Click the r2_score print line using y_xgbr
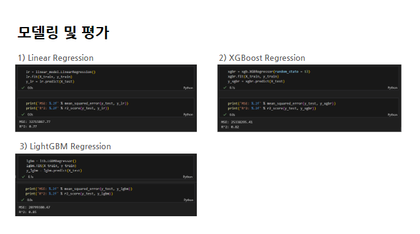Image resolution: width=420 pixels, height=234 pixels. (x=272, y=109)
